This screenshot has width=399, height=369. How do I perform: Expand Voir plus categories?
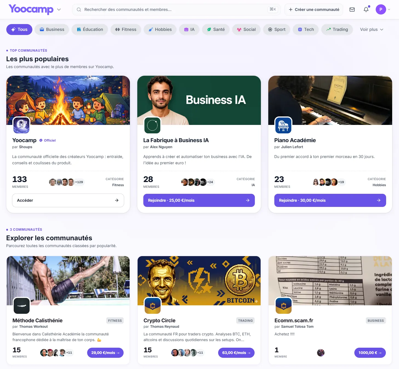pyautogui.click(x=372, y=30)
